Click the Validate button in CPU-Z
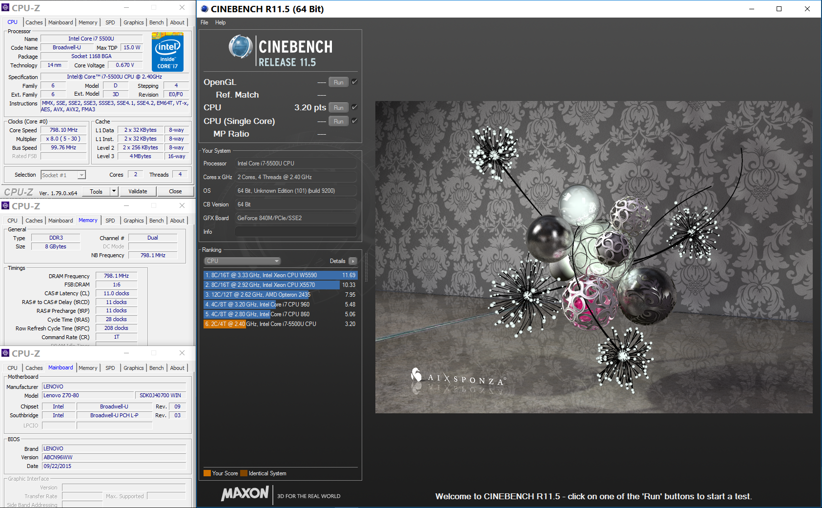 [138, 191]
